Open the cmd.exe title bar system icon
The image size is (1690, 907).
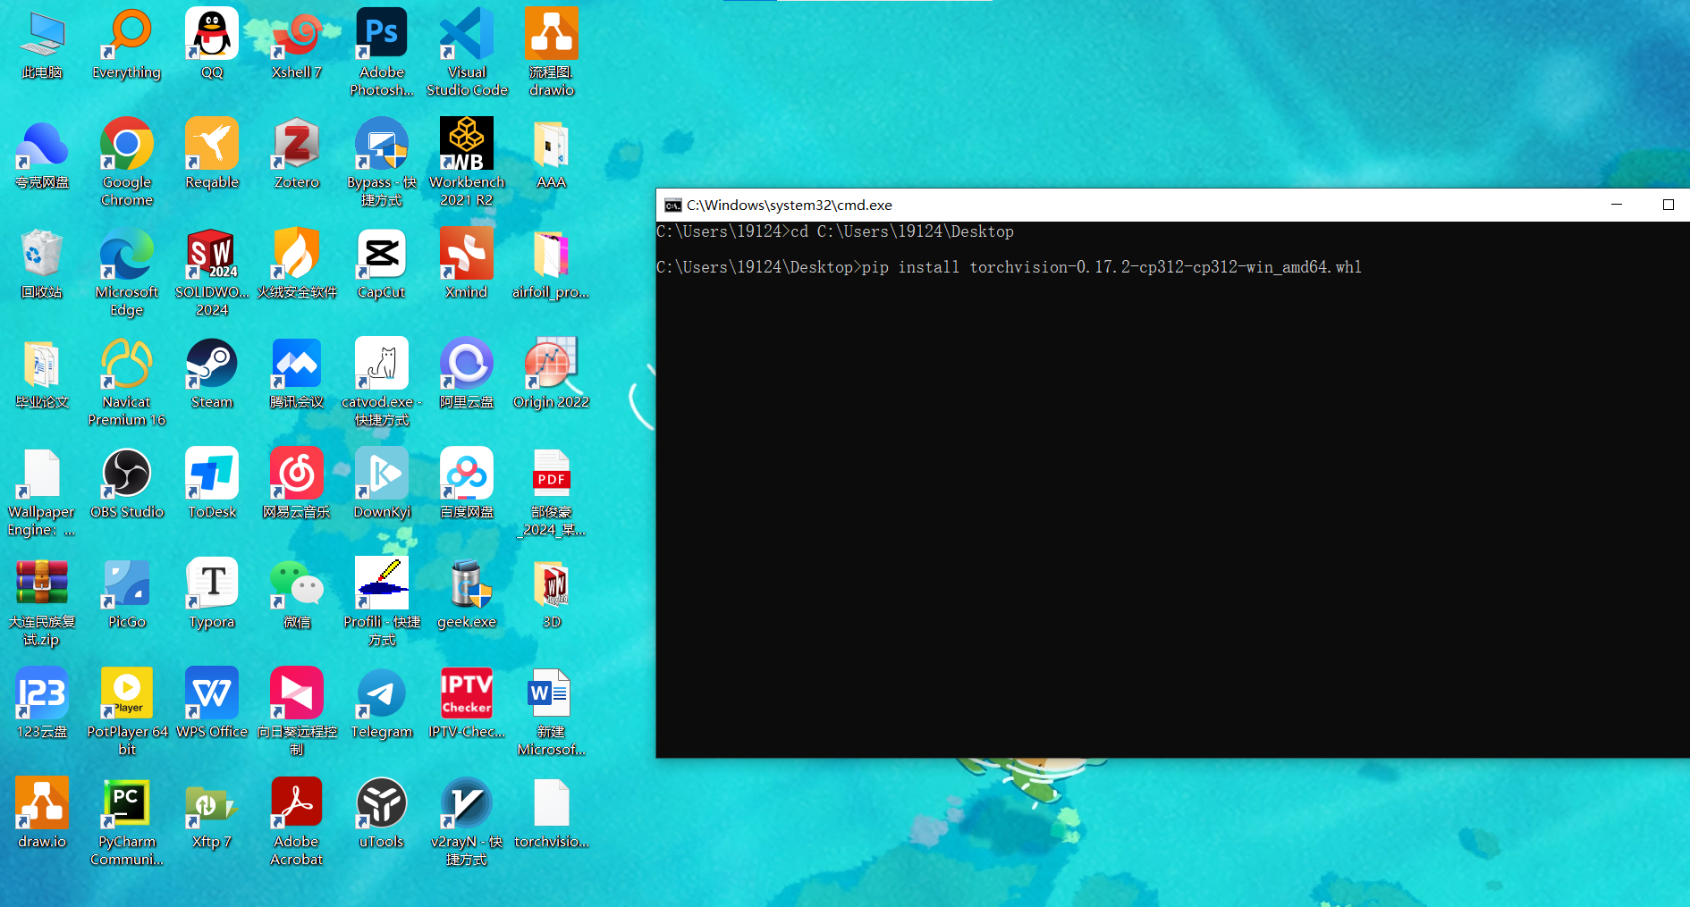[672, 206]
